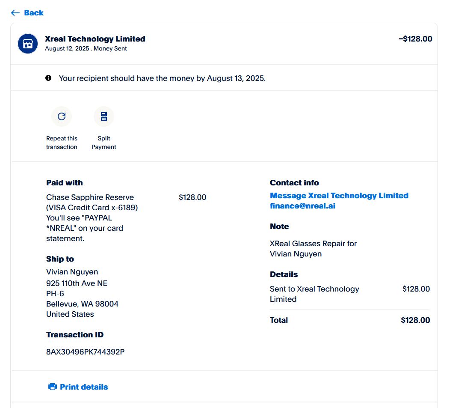473x408 pixels.
Task: Click the back arrow icon
Action: pos(15,13)
